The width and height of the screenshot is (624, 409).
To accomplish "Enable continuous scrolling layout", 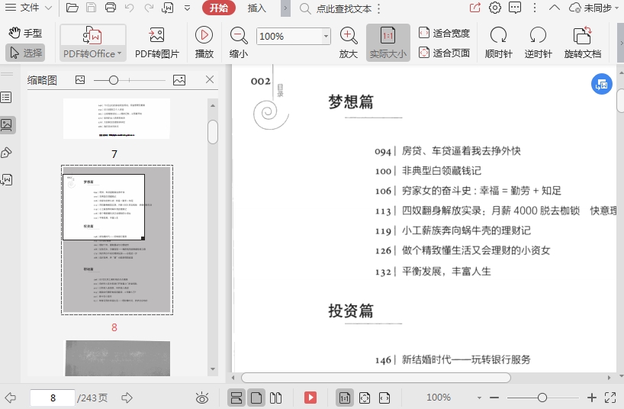I will click(236, 398).
